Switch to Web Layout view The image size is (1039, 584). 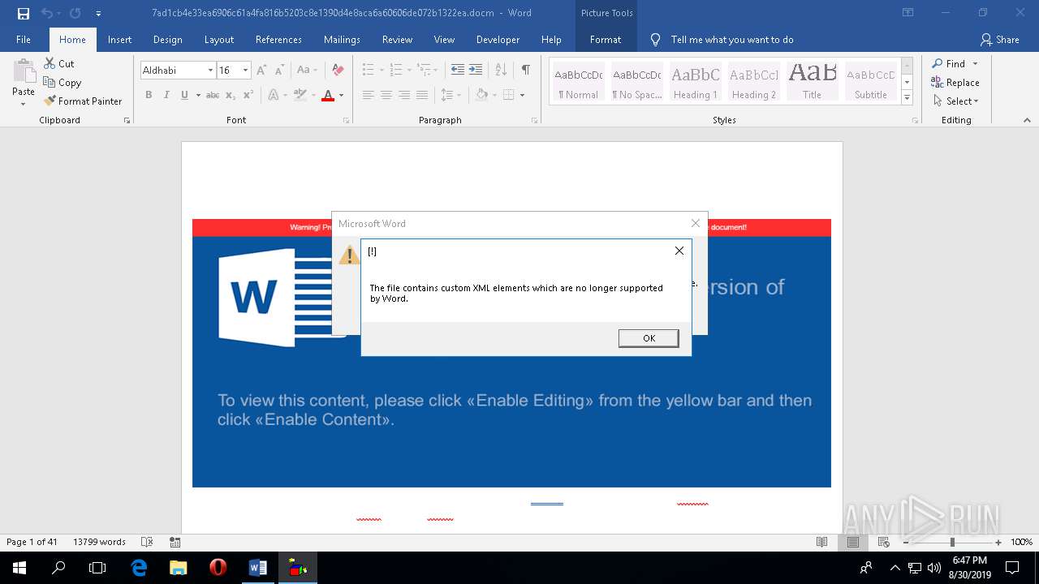(883, 542)
